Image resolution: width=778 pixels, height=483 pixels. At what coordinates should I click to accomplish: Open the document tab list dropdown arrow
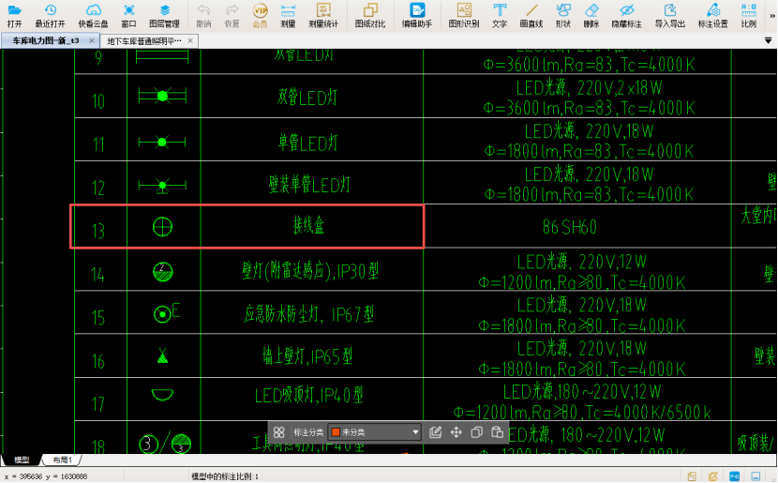(768, 40)
